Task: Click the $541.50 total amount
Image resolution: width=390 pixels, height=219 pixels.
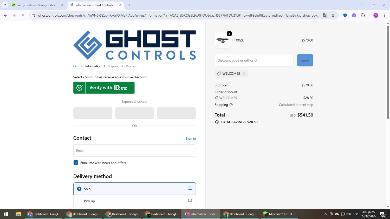Action: click(305, 115)
